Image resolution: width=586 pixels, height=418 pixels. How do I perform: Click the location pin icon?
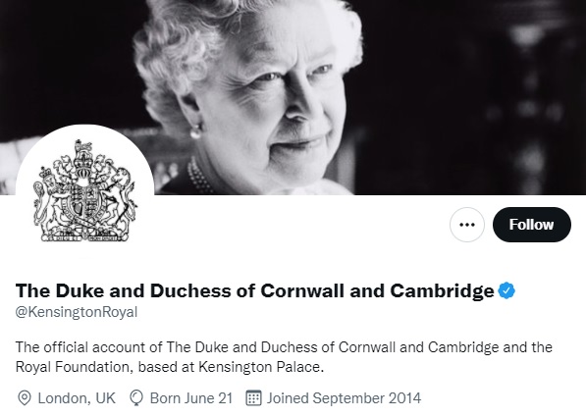(x=25, y=397)
